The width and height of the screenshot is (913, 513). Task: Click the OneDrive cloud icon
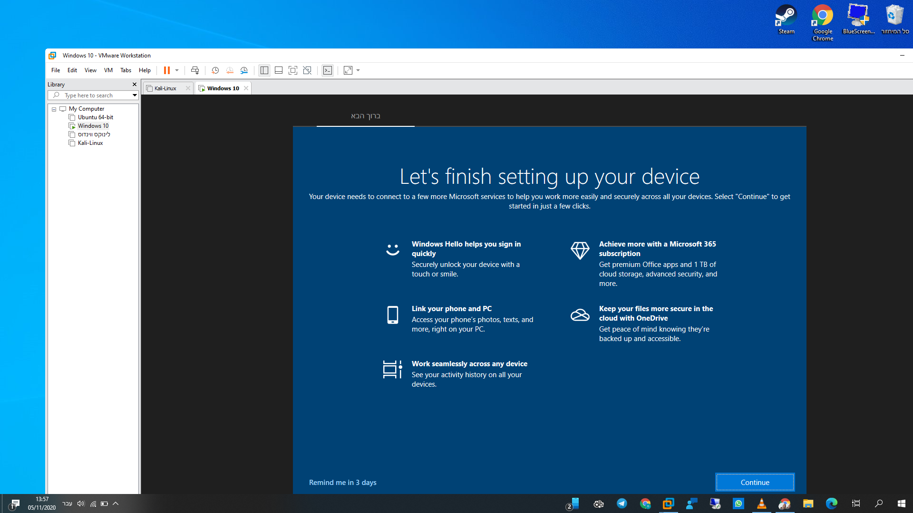point(580,314)
